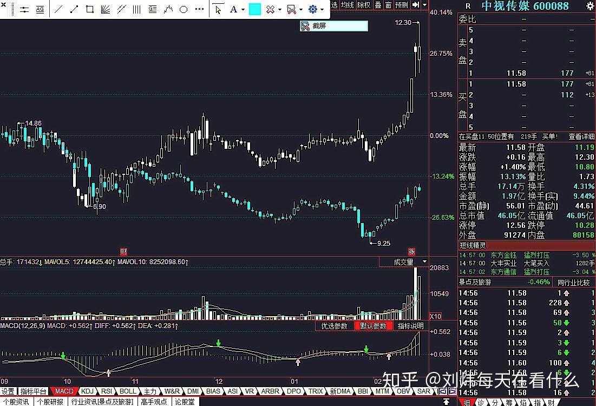Expand the text tool dropdown arrow
The image size is (596, 406).
tap(243, 10)
